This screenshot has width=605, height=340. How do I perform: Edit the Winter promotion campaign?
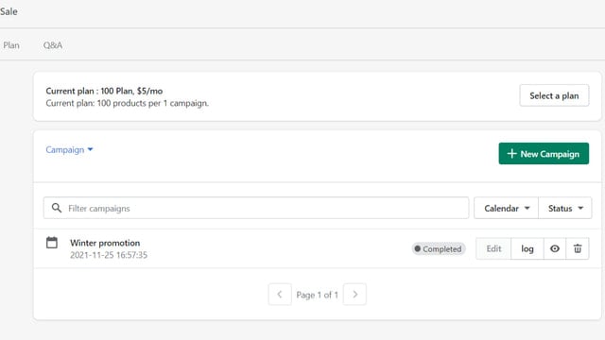click(x=493, y=248)
